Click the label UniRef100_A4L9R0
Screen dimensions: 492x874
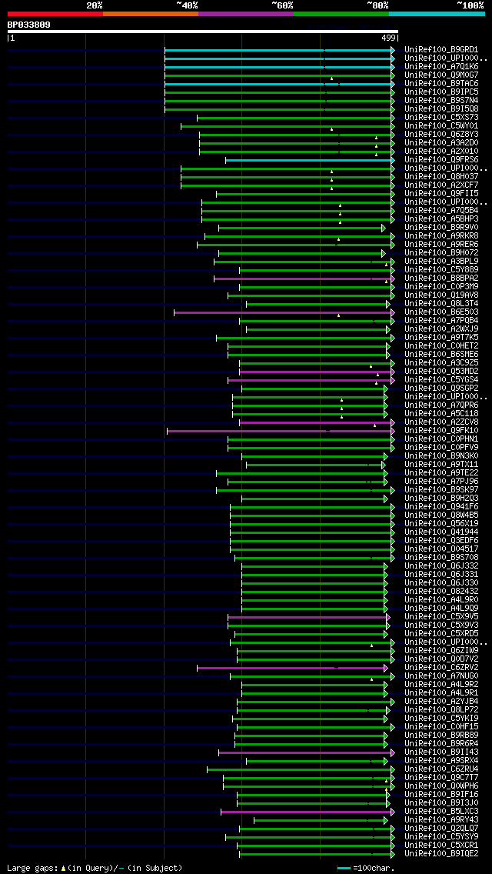(441, 600)
